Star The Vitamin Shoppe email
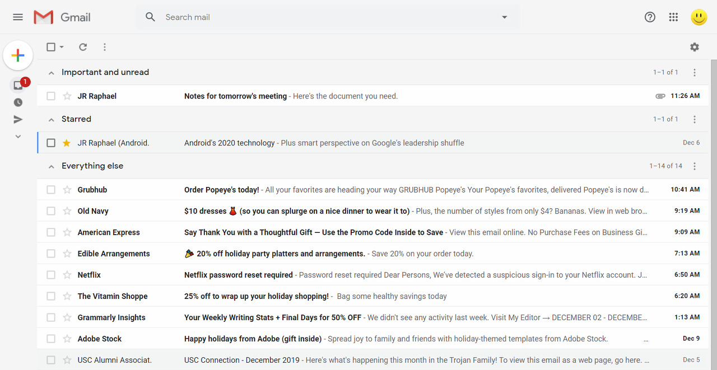 point(67,296)
